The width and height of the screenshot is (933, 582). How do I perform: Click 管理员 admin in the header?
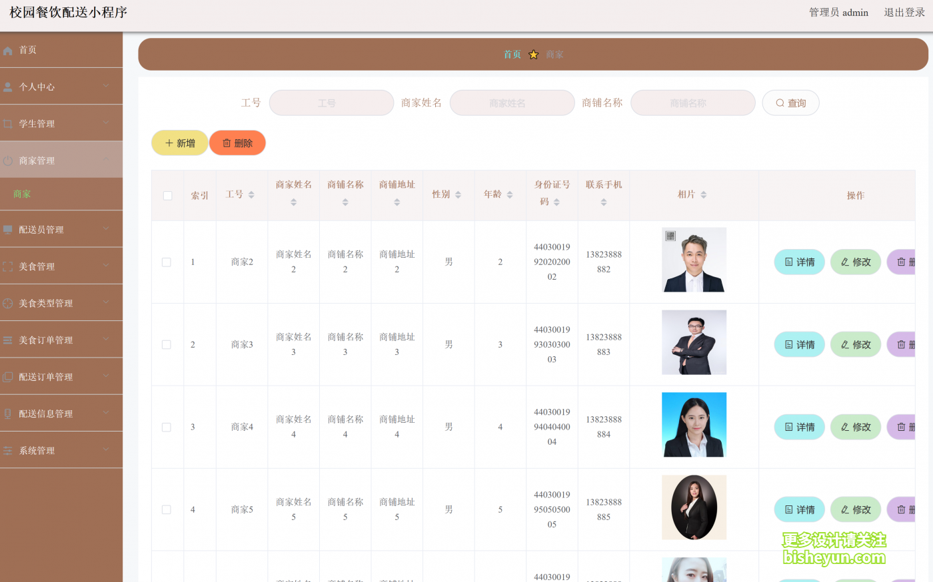pyautogui.click(x=838, y=12)
